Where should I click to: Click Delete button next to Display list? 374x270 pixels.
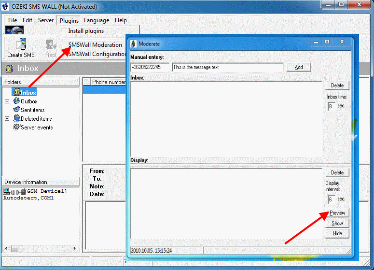tap(337, 172)
